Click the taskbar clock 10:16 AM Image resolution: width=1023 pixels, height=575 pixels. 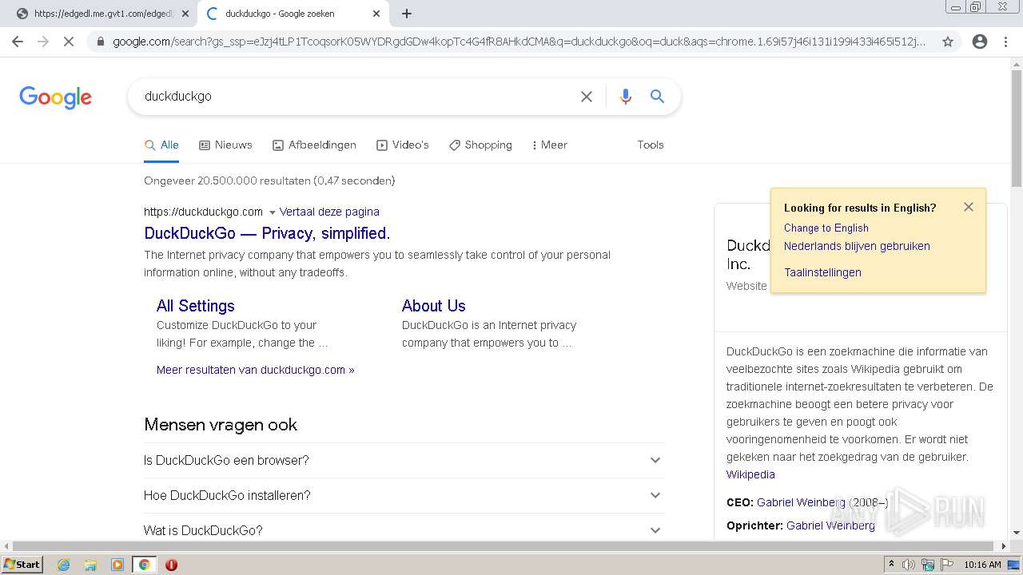point(982,565)
